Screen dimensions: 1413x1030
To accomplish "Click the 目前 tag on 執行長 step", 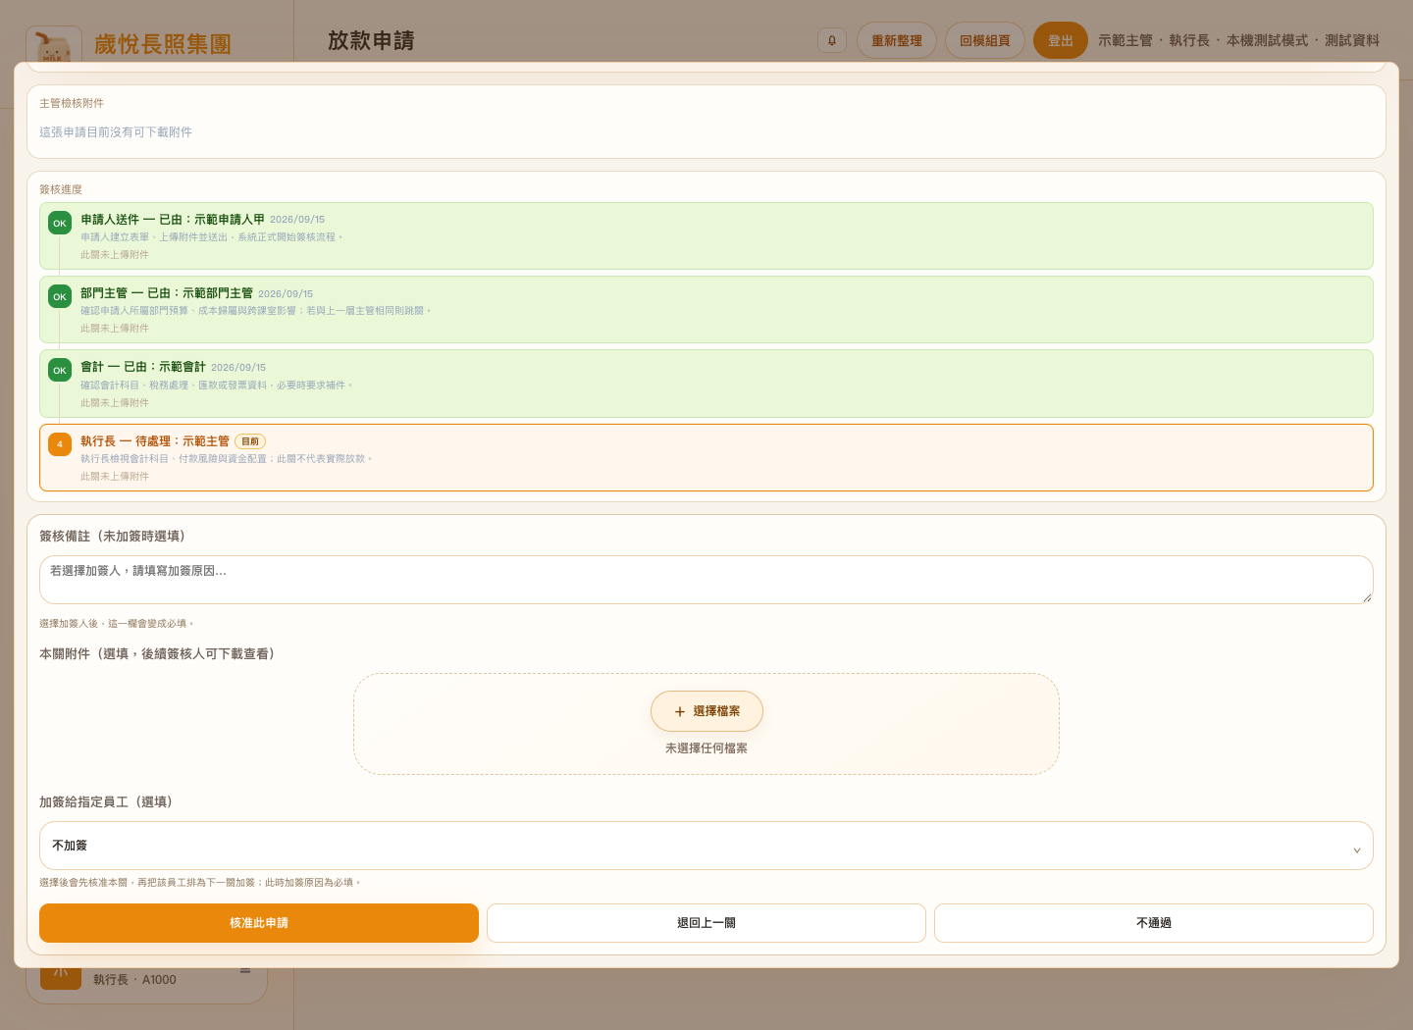I will tap(250, 441).
